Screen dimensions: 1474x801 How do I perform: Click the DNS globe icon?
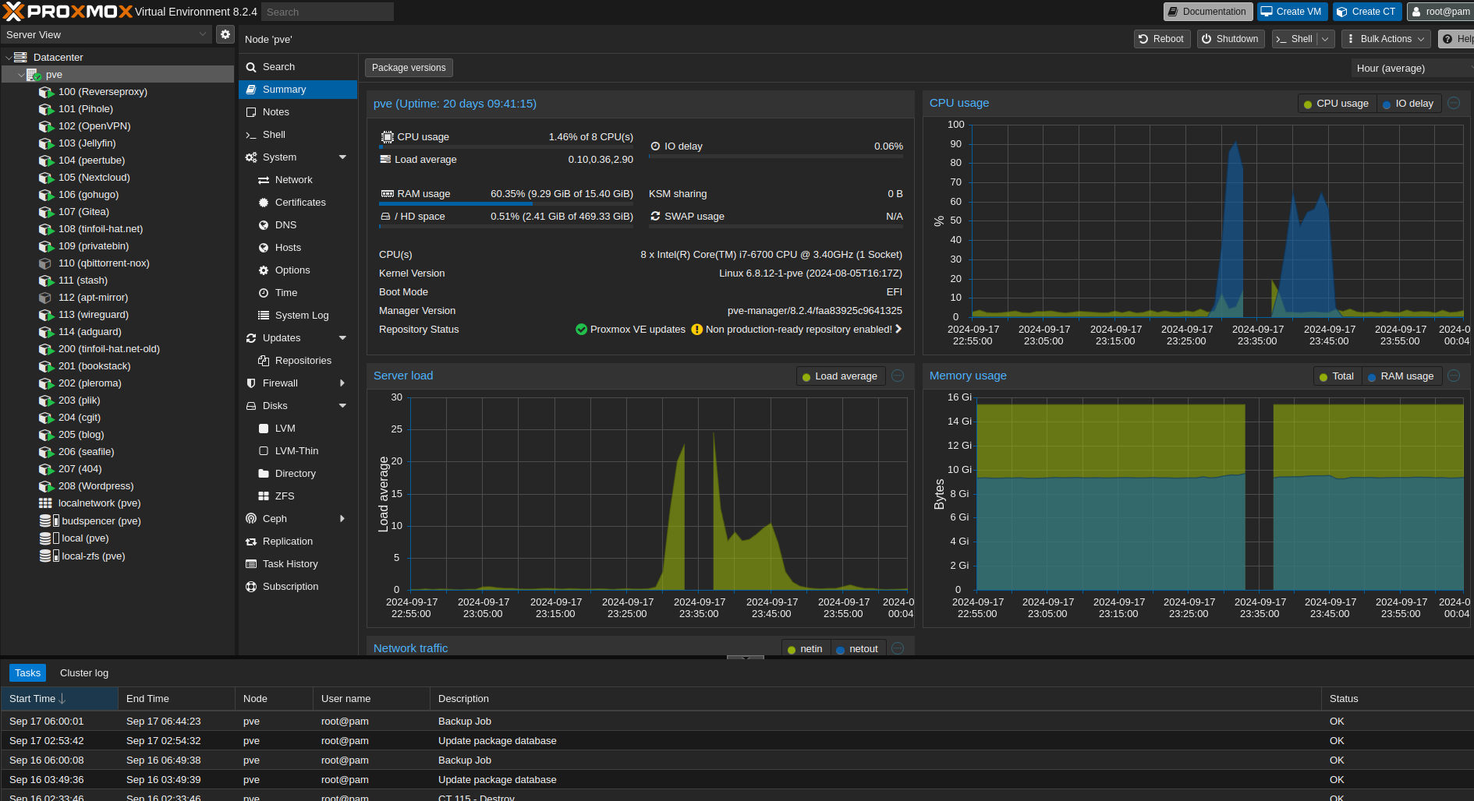(264, 225)
